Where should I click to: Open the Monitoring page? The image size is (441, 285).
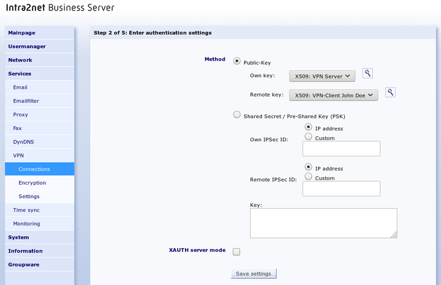pos(40,223)
